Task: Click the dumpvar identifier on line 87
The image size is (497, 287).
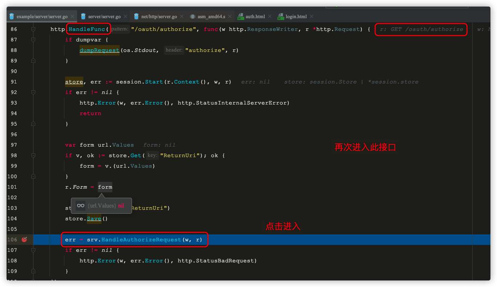Action: (x=89, y=40)
